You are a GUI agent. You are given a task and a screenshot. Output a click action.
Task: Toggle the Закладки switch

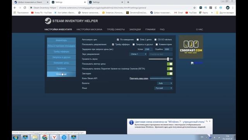170,73
